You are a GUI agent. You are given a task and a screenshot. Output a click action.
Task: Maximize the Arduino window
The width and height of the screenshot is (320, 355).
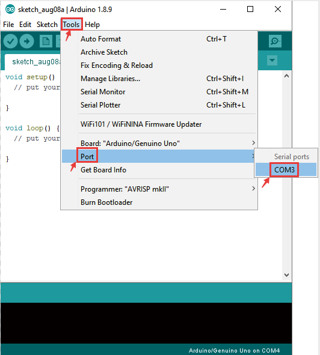(250, 9)
